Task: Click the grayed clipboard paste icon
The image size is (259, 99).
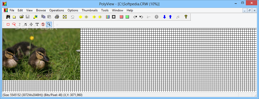Action: [x=49, y=17]
